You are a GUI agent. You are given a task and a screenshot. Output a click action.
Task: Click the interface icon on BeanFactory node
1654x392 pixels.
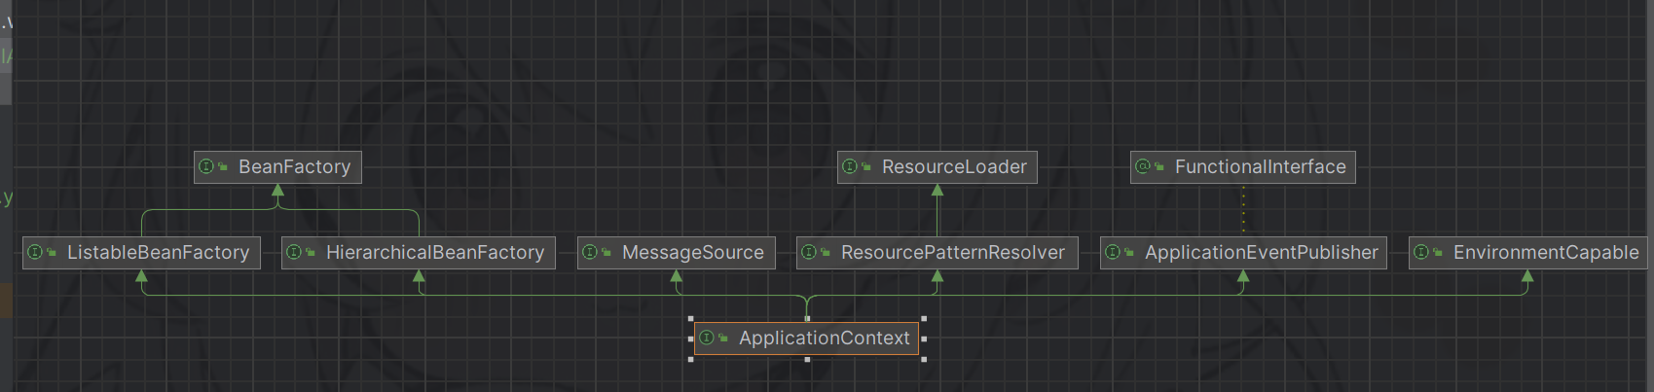(x=206, y=167)
